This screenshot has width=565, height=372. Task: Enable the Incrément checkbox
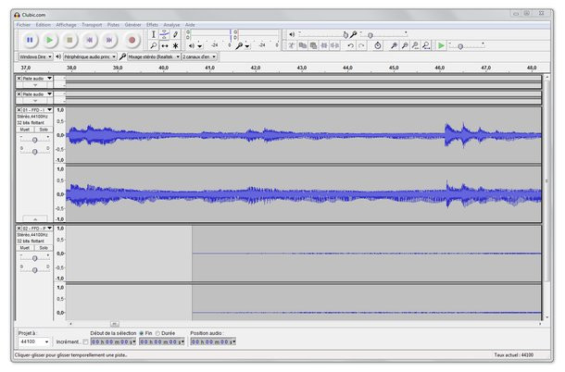coord(85,342)
